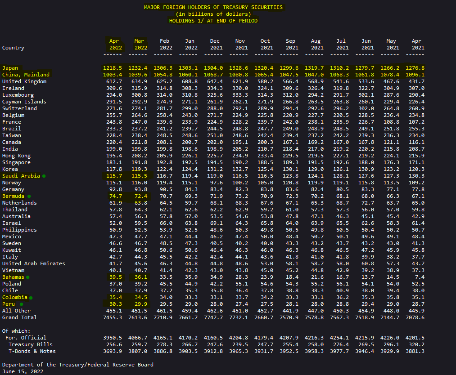Click the 'United Arab Emirates' row label

point(34,263)
